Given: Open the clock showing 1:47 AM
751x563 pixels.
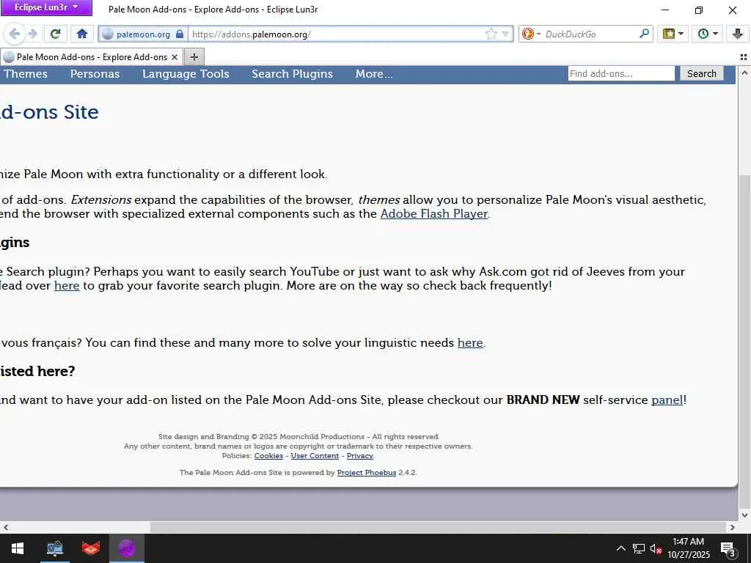Looking at the screenshot, I should 689,548.
